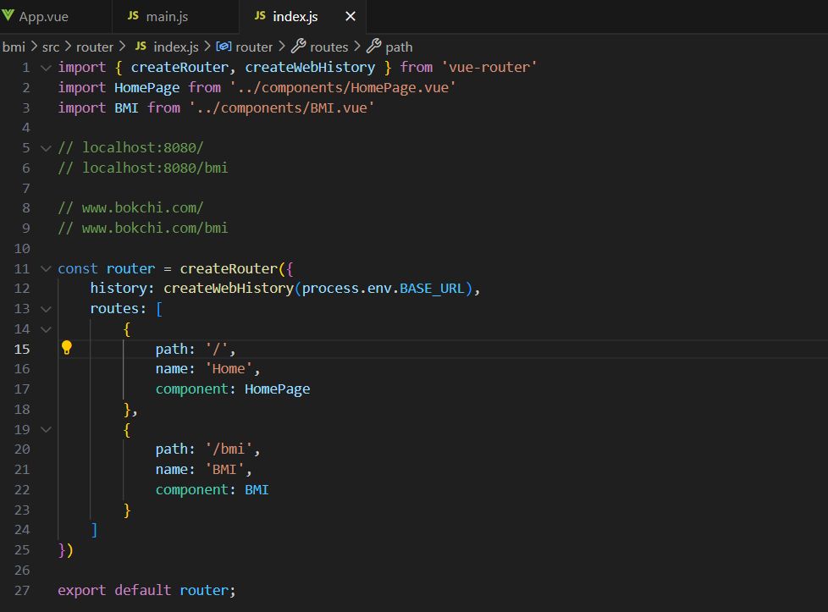This screenshot has height=612, width=828.
Task: Click the Vue icon on App.vue tab
Action: pos(8,15)
